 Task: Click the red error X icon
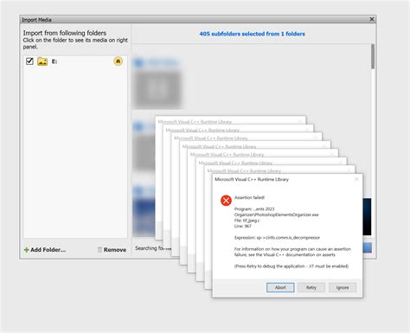(226, 201)
